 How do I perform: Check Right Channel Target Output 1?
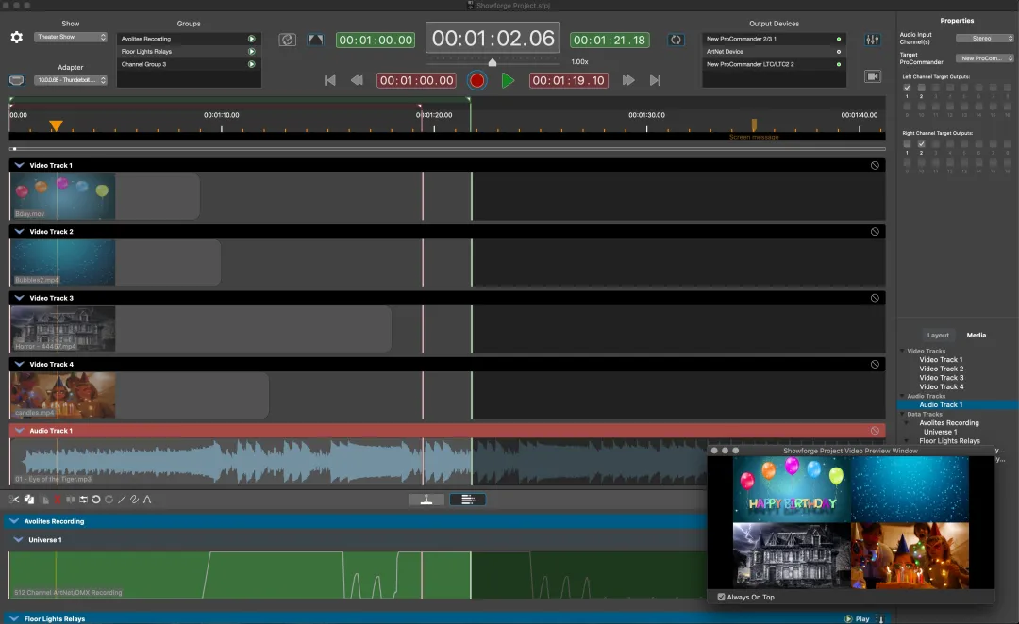(907, 144)
